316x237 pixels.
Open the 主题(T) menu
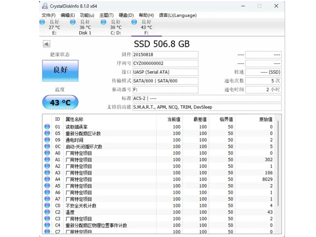107,15
